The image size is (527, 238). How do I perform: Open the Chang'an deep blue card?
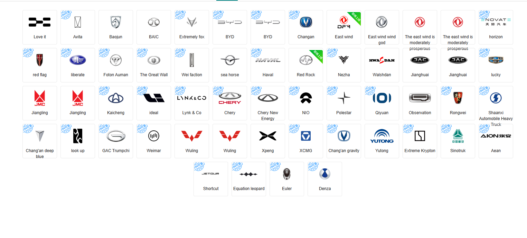pyautogui.click(x=40, y=141)
